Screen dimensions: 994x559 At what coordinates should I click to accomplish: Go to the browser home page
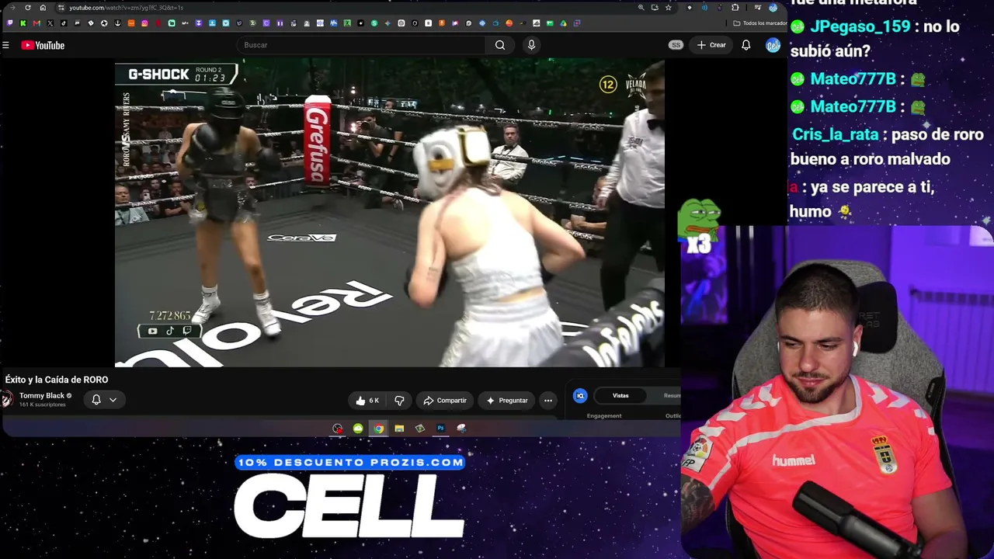click(x=43, y=8)
